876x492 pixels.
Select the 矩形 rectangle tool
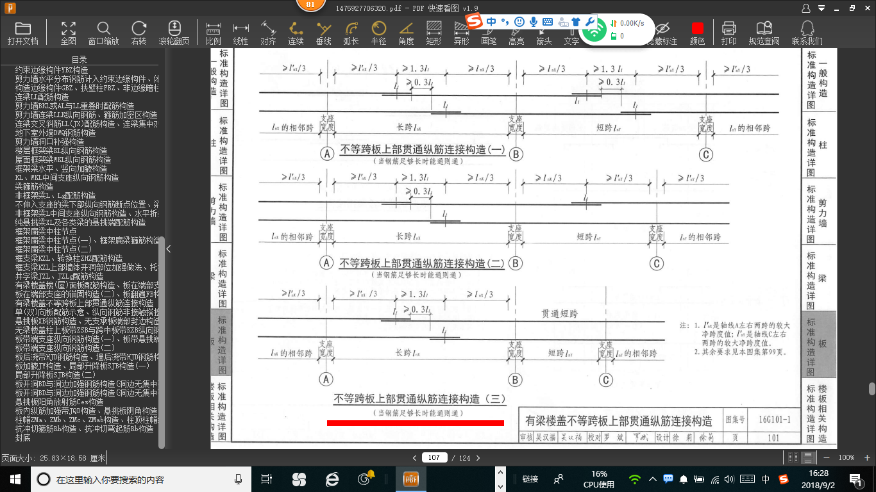(x=434, y=33)
